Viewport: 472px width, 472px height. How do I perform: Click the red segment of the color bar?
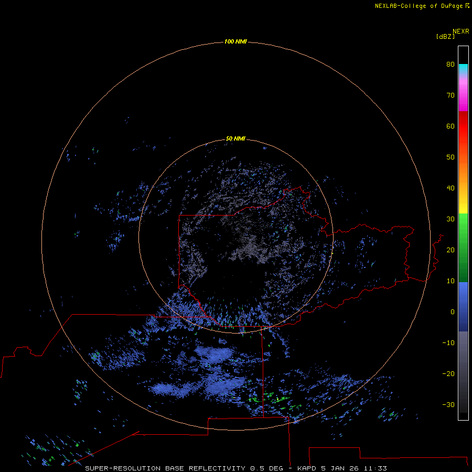463,126
